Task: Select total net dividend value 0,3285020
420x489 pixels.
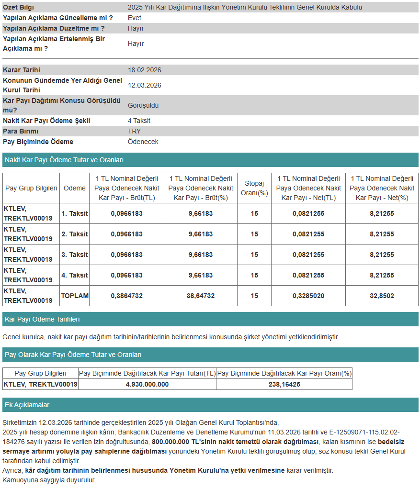Action: pyautogui.click(x=308, y=296)
